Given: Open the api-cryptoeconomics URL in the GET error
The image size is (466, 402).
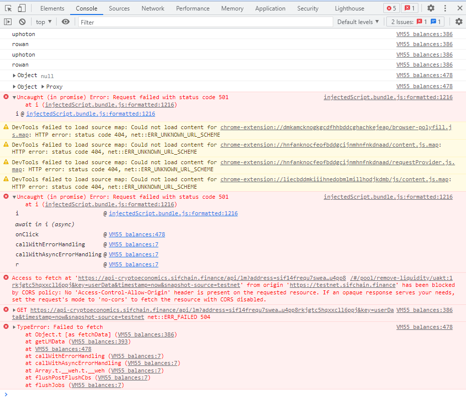Looking at the screenshot, I should point(212,310).
